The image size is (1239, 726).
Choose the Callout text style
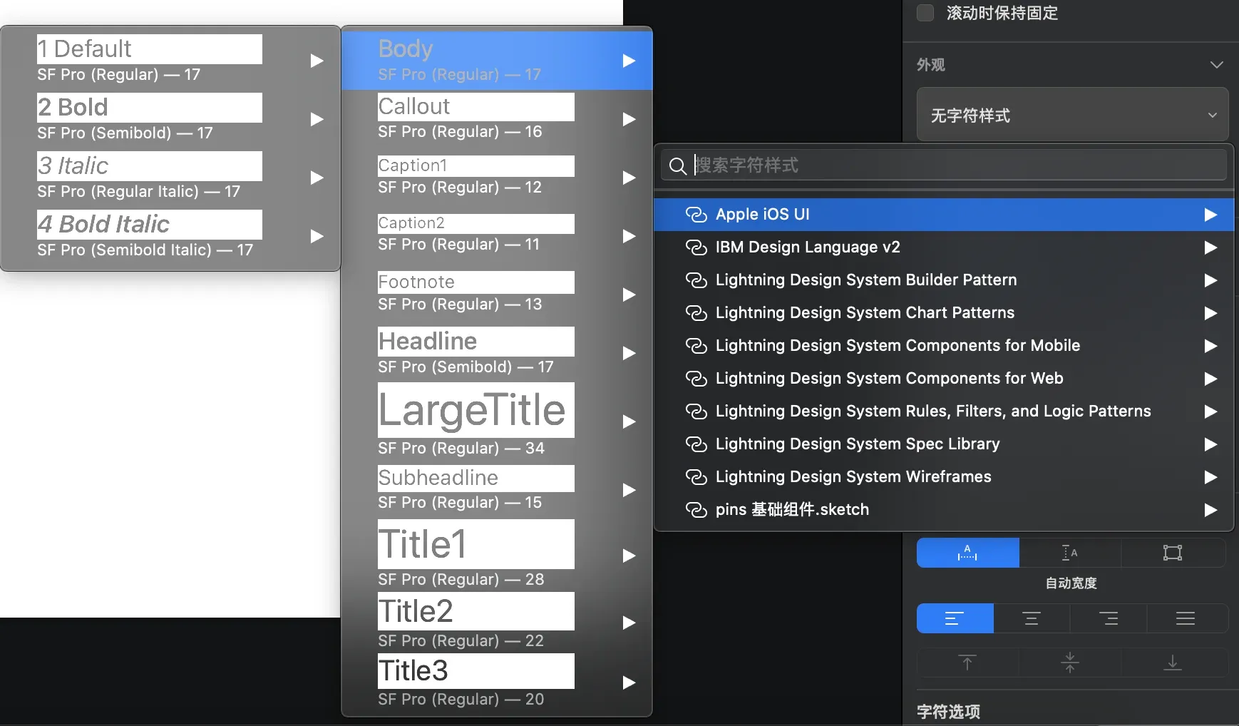497,118
